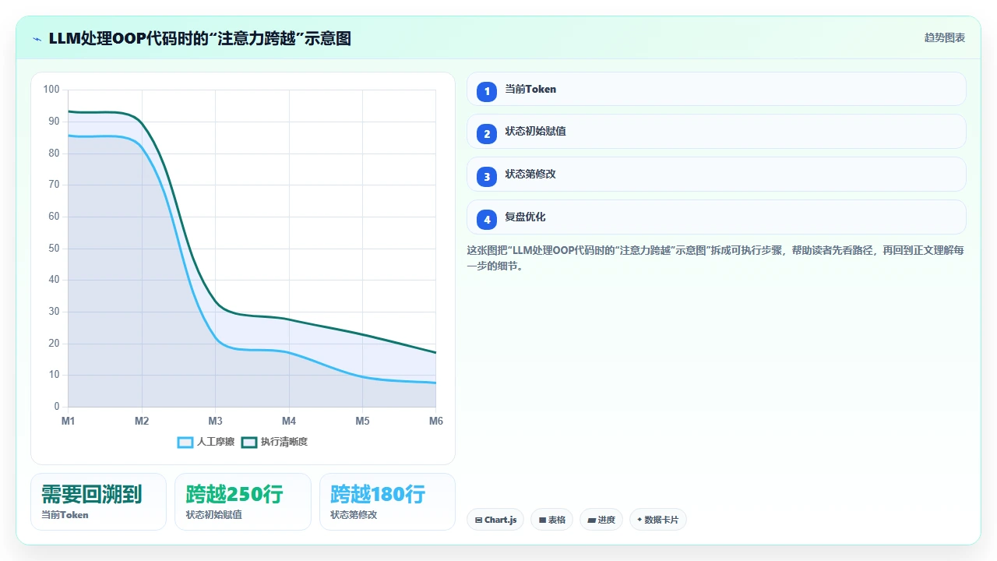Click the M6 axis label
The image size is (997, 561).
click(x=436, y=421)
